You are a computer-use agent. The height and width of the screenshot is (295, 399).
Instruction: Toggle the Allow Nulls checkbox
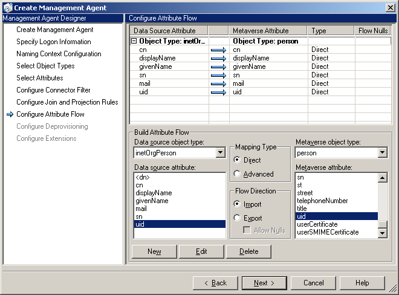pos(247,230)
